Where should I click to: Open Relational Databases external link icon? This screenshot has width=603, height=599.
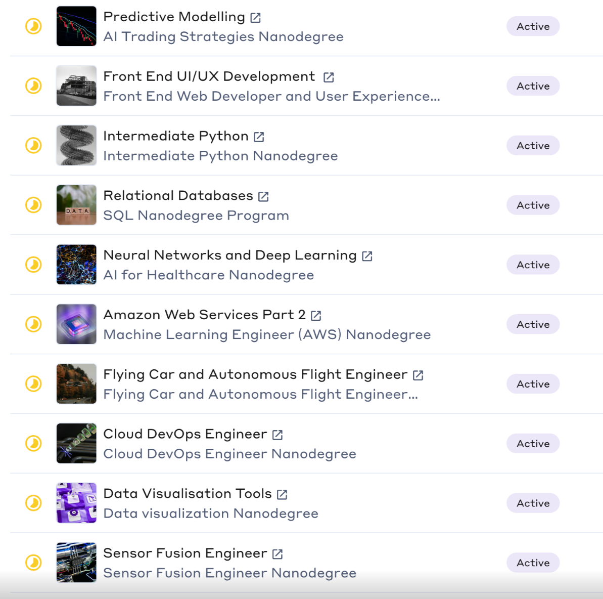pyautogui.click(x=263, y=197)
